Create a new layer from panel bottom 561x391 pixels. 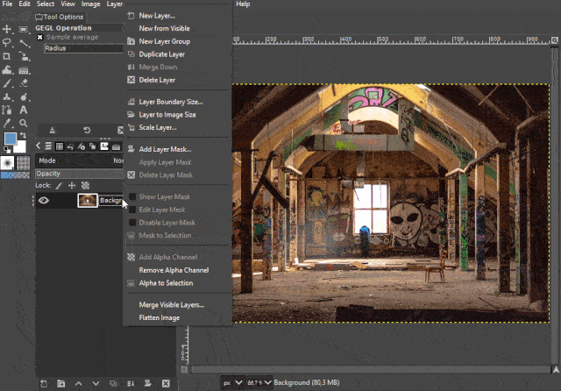[44, 384]
